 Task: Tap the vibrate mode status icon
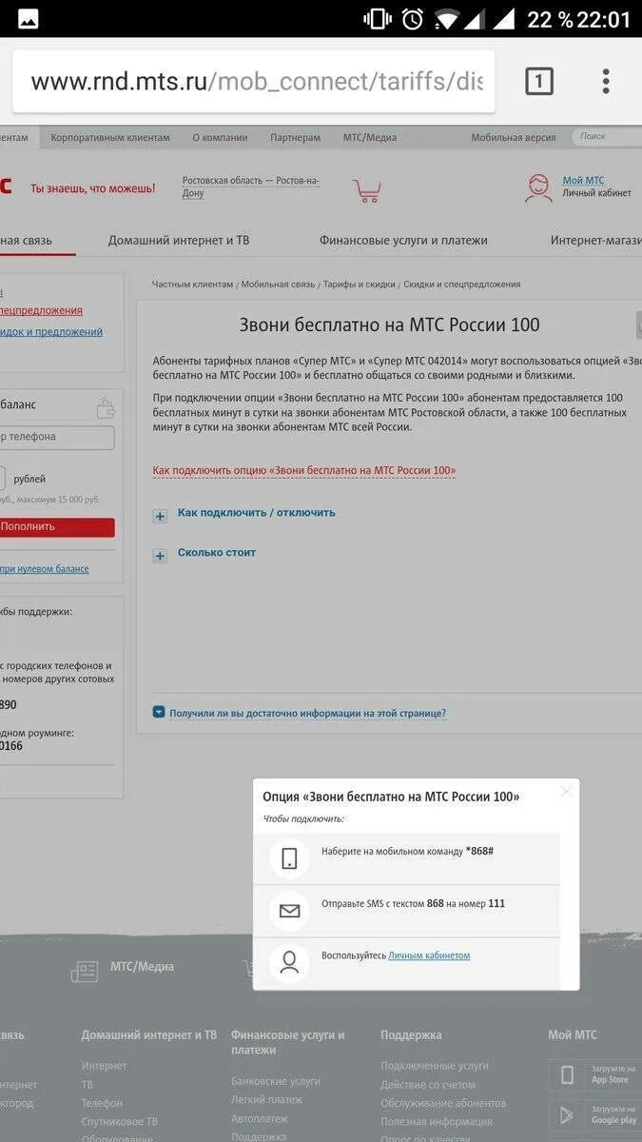[x=378, y=19]
